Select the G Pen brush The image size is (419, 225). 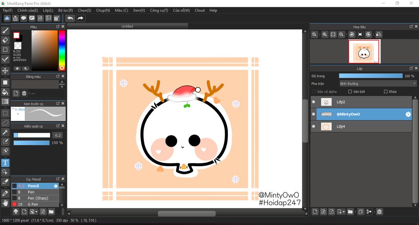click(x=35, y=205)
